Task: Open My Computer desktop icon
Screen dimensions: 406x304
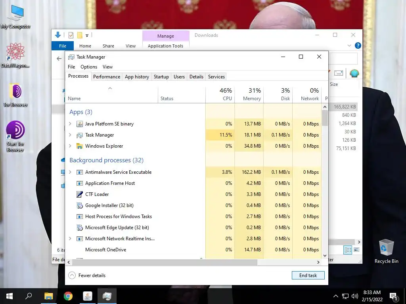Action: click(x=15, y=17)
